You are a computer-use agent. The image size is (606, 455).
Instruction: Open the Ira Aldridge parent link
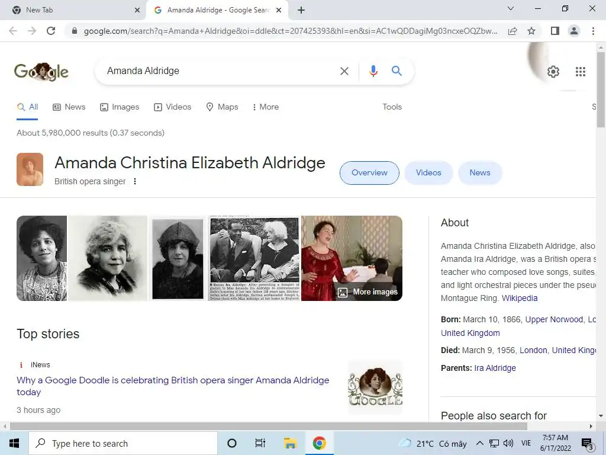pos(495,369)
